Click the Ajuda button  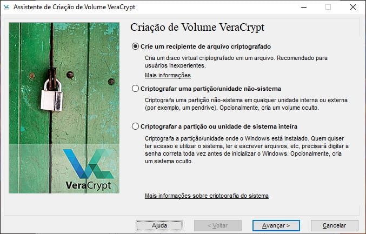(159, 225)
